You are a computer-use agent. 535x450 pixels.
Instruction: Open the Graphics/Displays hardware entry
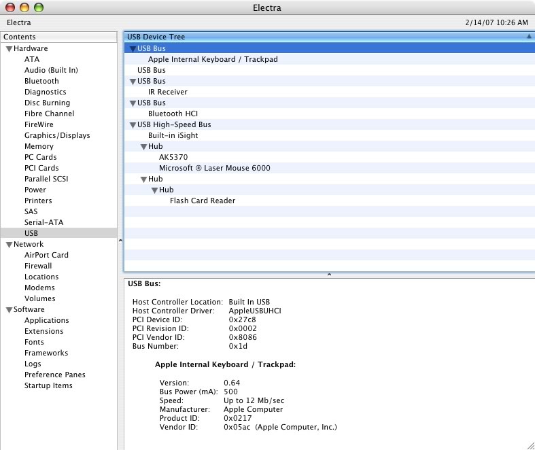57,135
